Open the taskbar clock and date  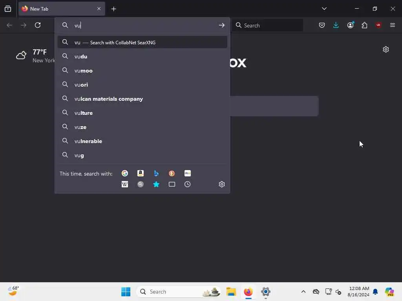click(358, 292)
